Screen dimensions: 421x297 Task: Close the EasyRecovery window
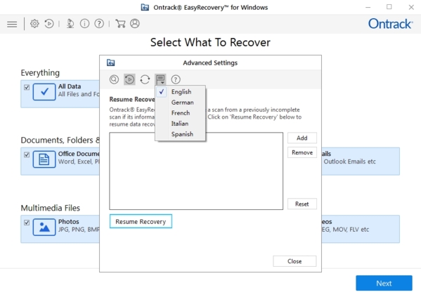(411, 7)
